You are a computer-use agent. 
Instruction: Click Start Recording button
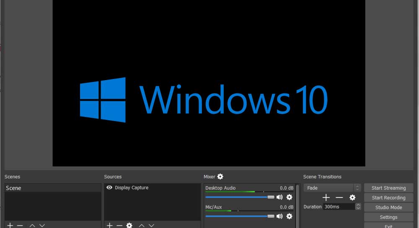[388, 198]
